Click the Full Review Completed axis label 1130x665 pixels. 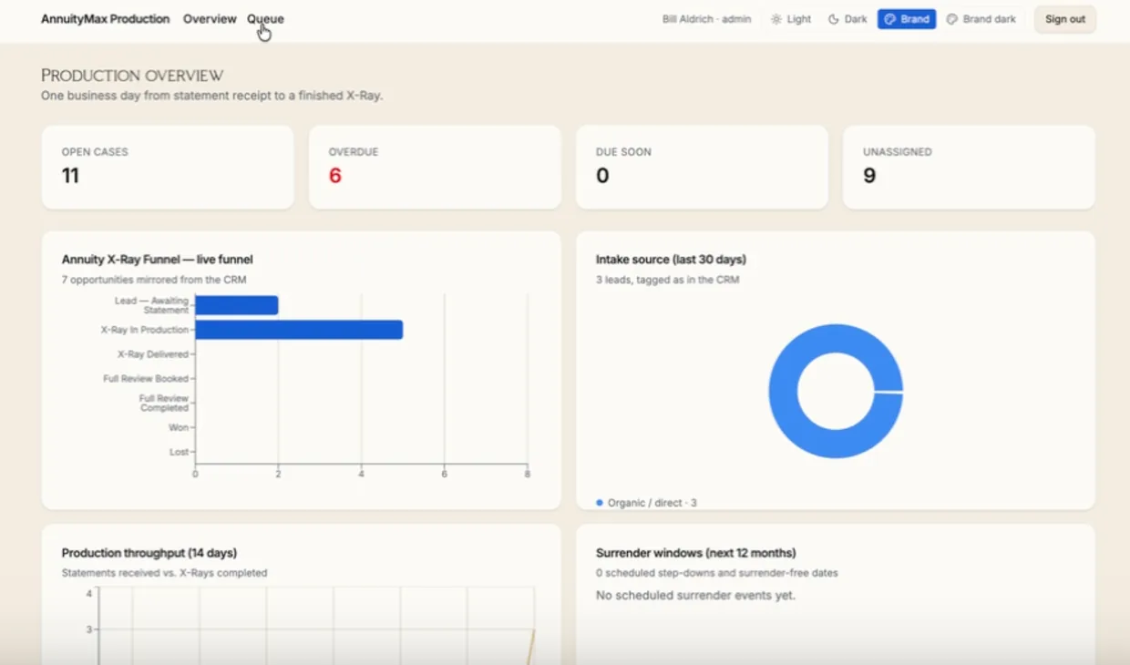[x=164, y=403]
